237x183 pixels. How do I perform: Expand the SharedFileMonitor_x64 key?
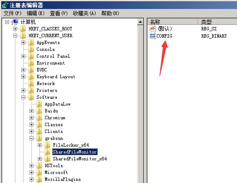click(x=39, y=159)
